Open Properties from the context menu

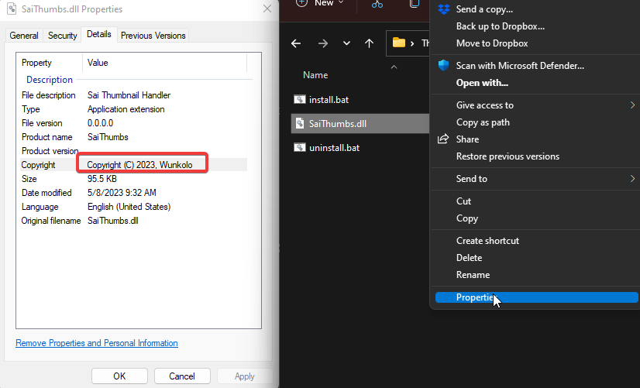click(x=536, y=297)
